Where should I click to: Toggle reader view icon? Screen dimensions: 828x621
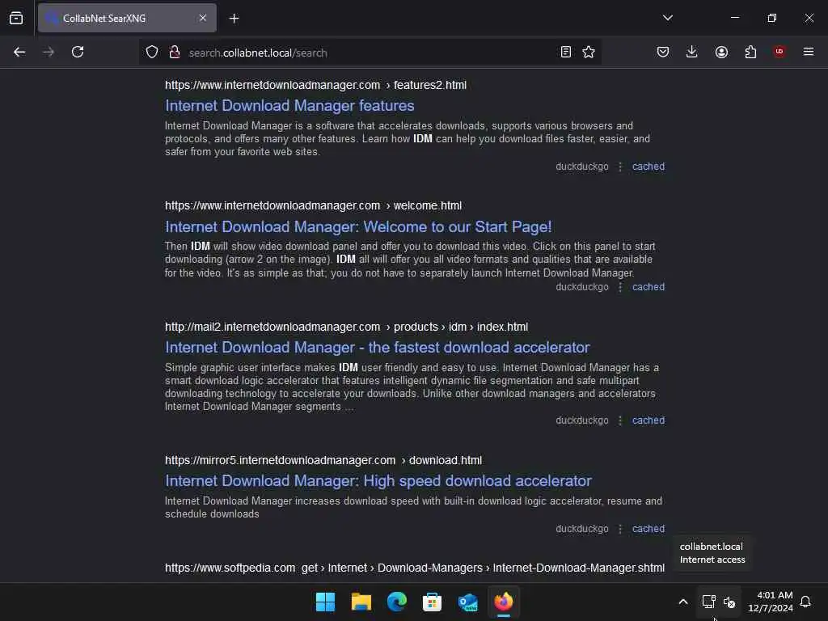pos(565,52)
